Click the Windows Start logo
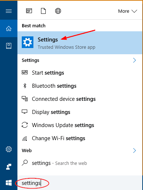 pos(9,183)
